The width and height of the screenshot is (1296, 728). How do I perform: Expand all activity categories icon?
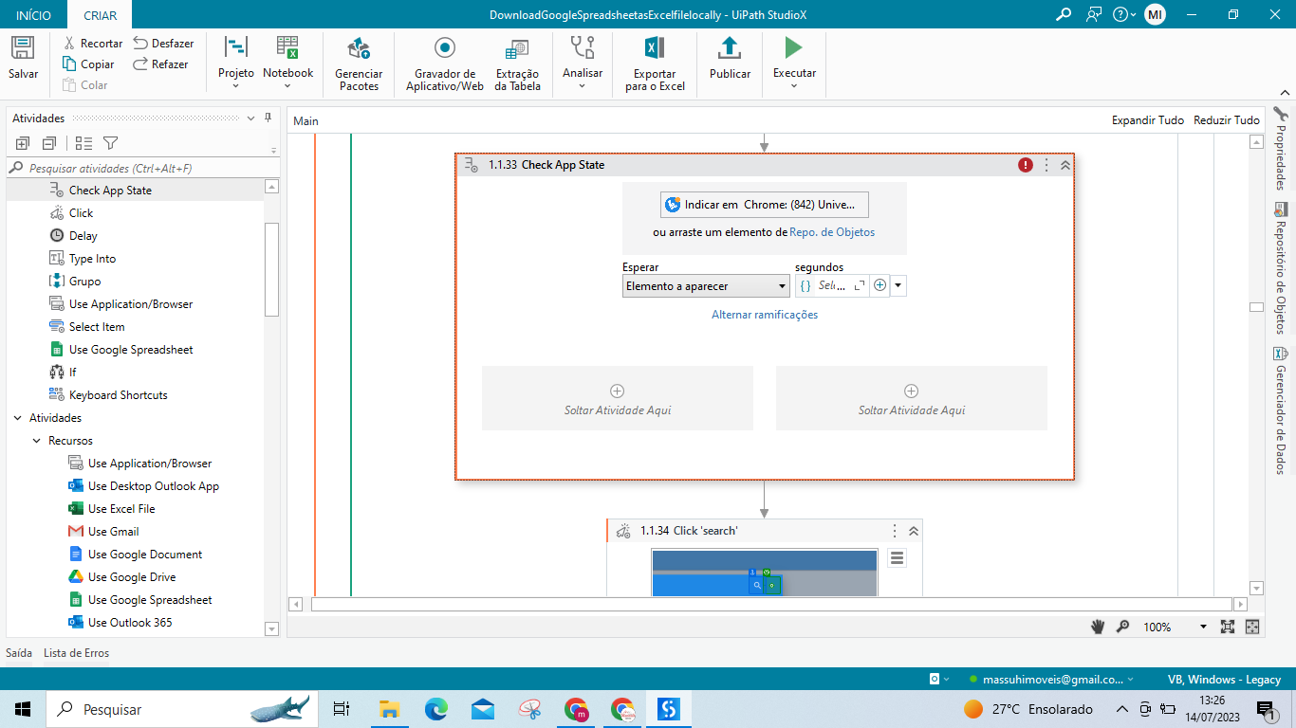point(23,143)
